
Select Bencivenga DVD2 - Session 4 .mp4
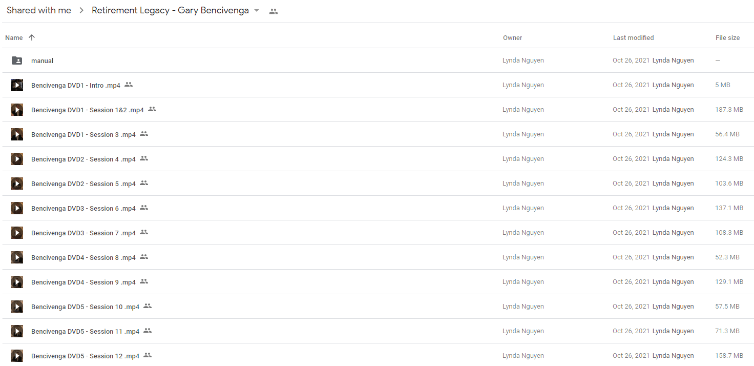83,159
